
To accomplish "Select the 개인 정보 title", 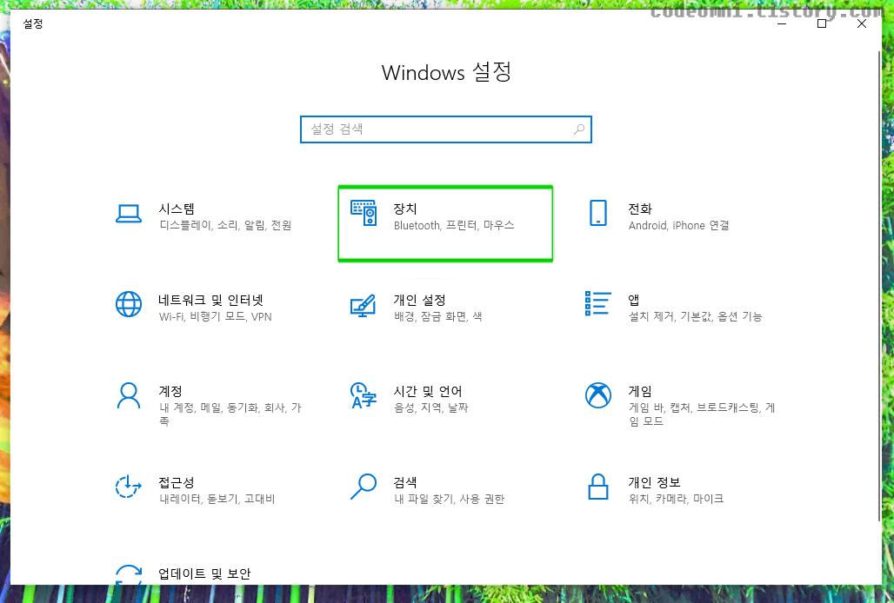I will [x=655, y=482].
